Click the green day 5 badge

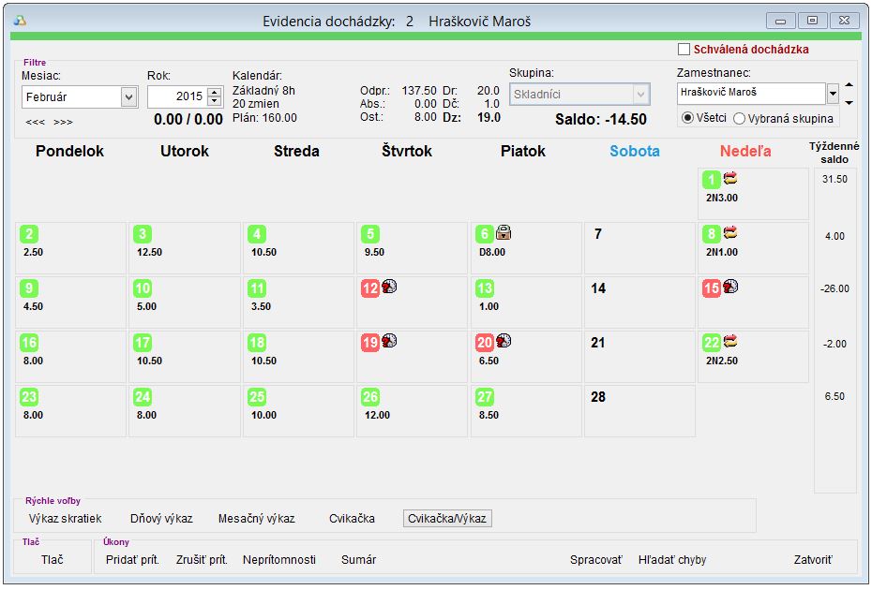click(370, 234)
